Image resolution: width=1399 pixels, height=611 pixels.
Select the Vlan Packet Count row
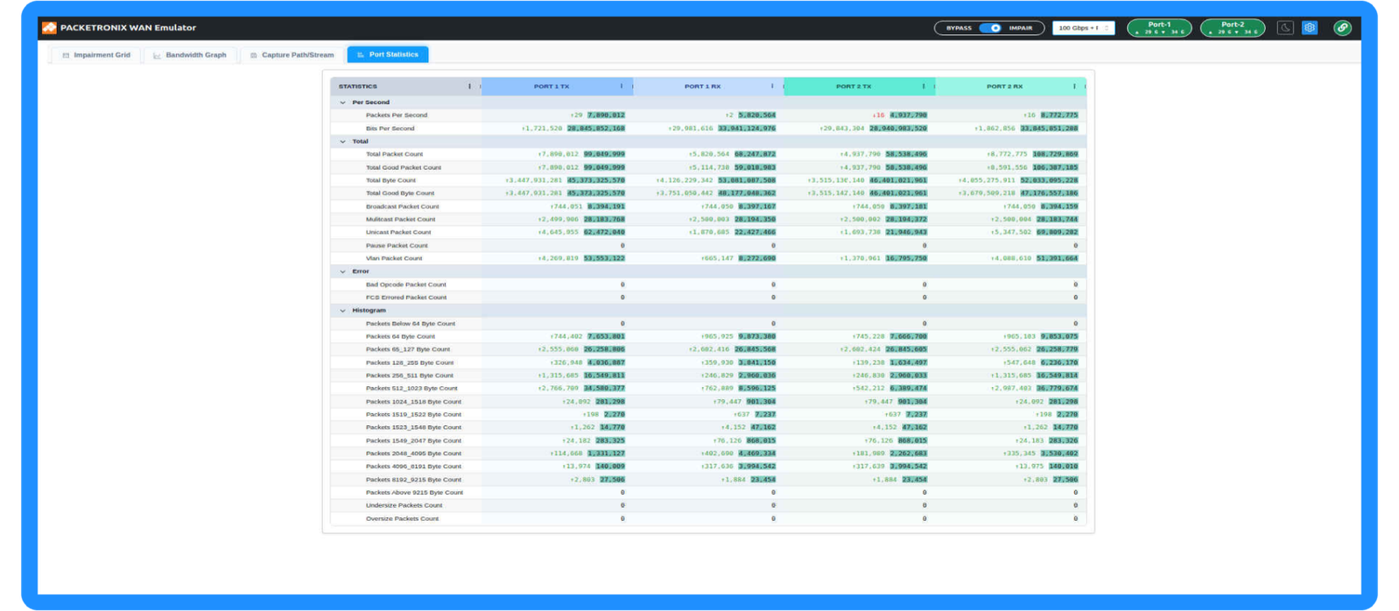click(x=394, y=258)
